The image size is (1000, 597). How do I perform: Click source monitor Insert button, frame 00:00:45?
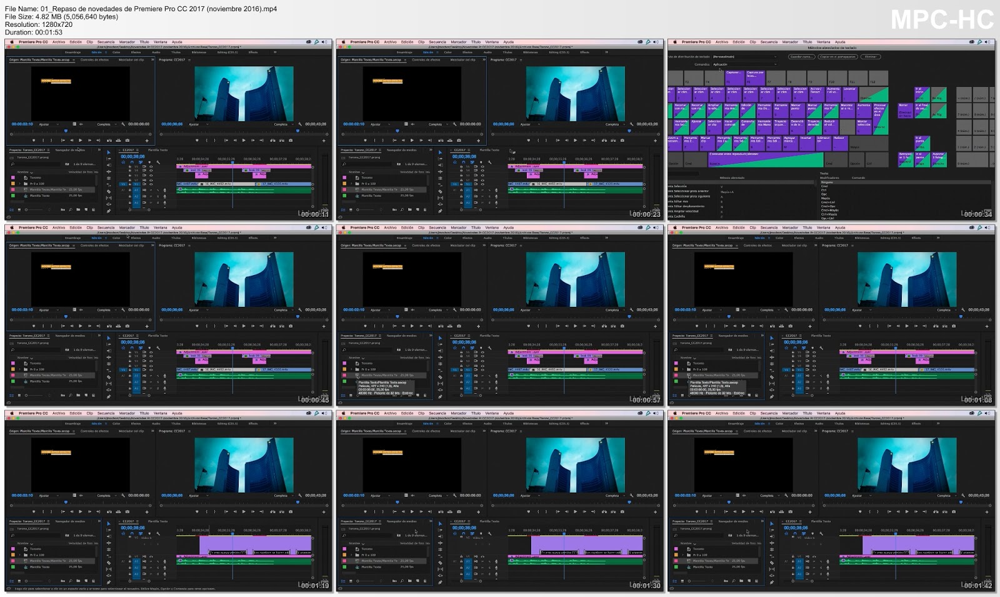click(109, 326)
